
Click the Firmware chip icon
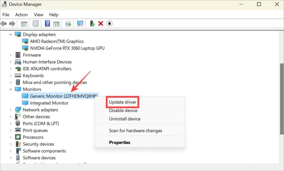click(18, 55)
